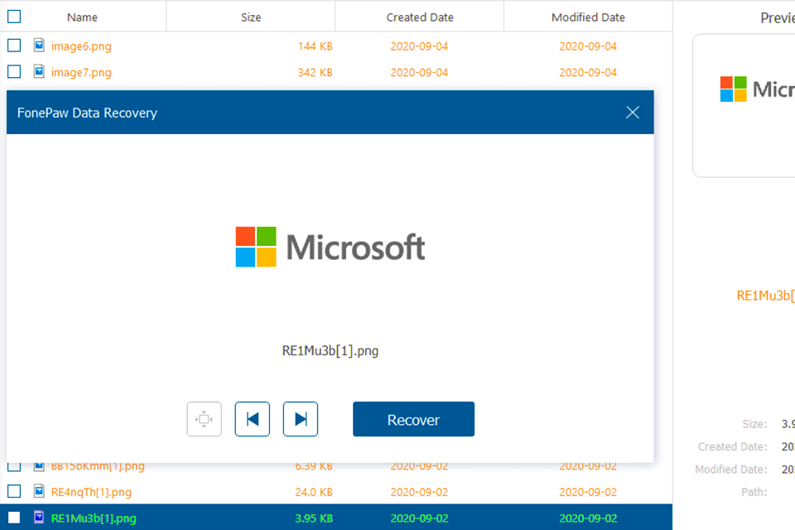
Task: Click the Recover button
Action: coord(413,419)
